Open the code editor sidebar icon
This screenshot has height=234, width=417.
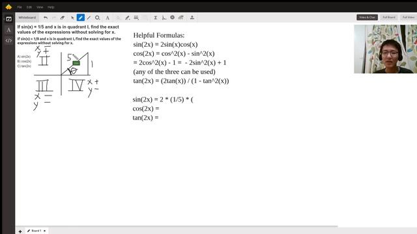point(8,40)
